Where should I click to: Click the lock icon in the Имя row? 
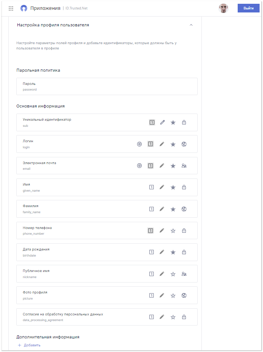point(184,187)
